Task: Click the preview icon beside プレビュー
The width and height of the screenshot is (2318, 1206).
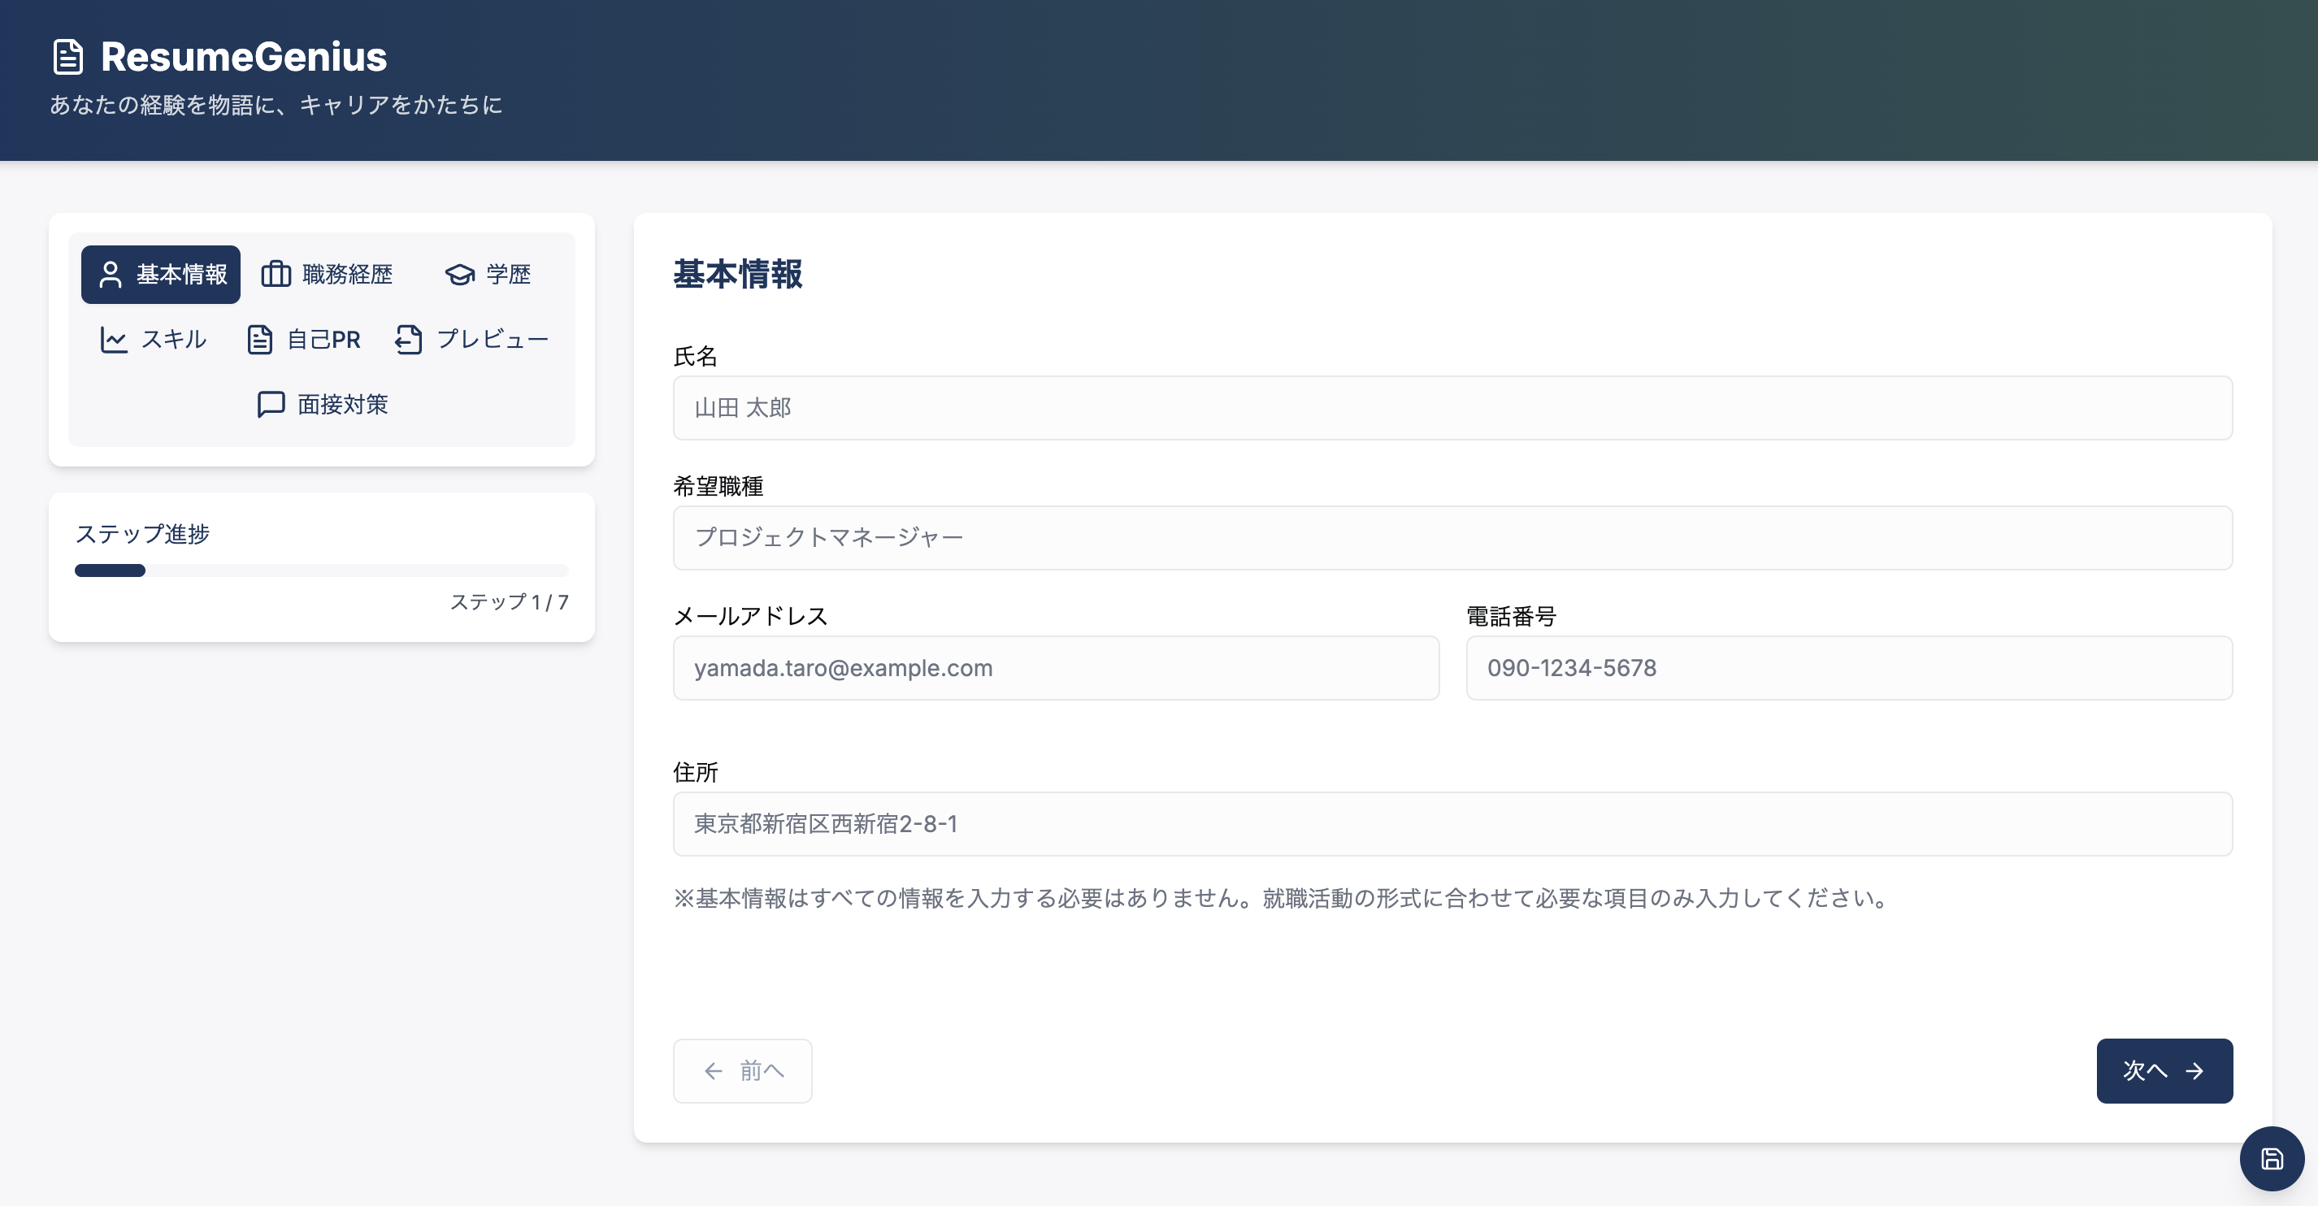Action: pos(409,340)
